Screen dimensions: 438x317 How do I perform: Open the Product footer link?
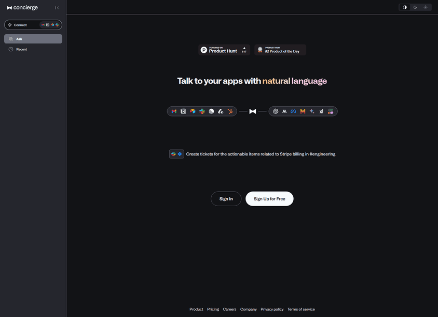coord(196,309)
